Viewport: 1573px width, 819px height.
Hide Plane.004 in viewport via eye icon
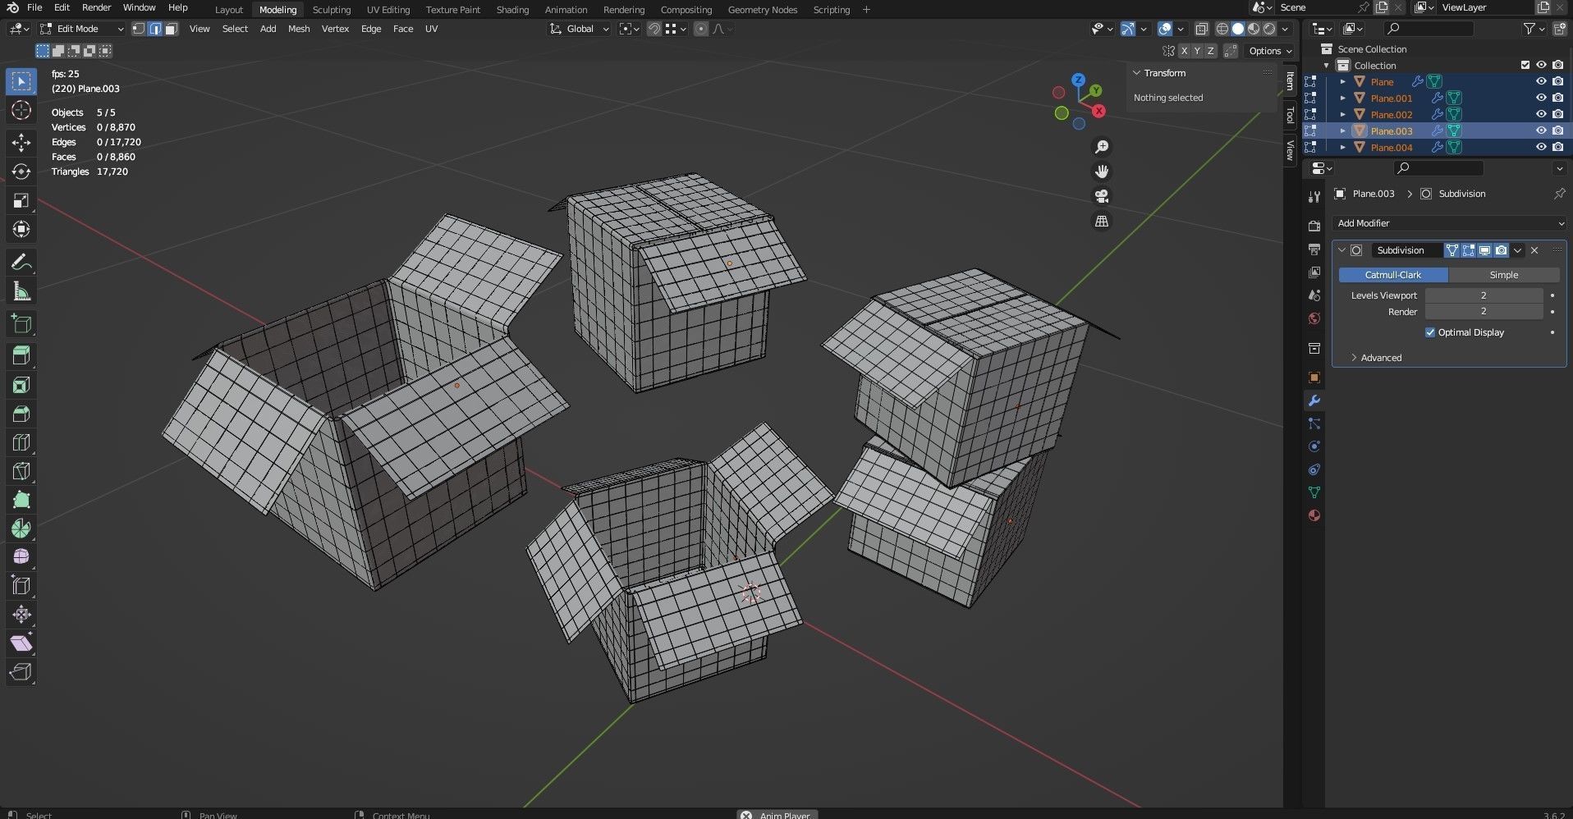coord(1541,147)
